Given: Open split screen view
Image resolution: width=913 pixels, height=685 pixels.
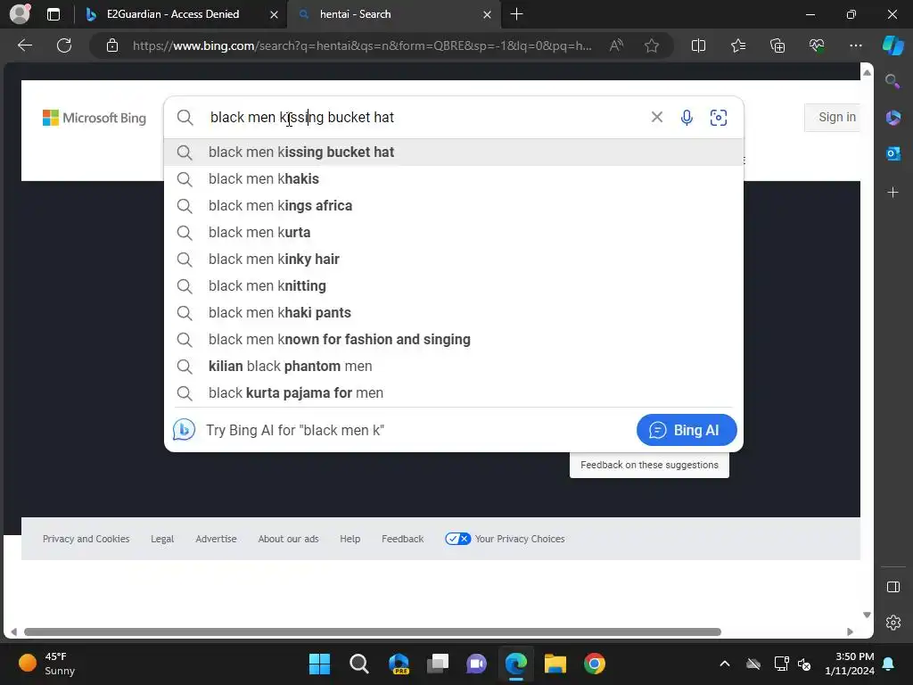Looking at the screenshot, I should pyautogui.click(x=698, y=45).
